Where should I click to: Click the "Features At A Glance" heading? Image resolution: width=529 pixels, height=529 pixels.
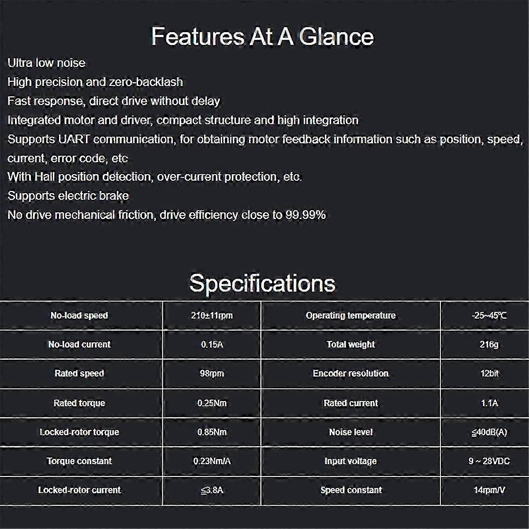click(x=262, y=37)
